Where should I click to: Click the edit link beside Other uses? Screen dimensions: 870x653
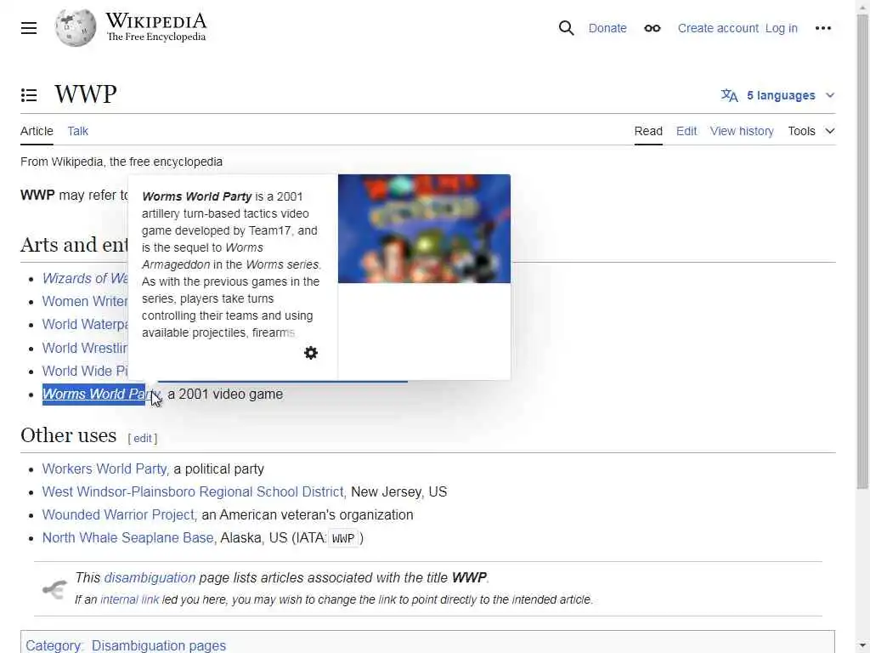click(x=143, y=438)
